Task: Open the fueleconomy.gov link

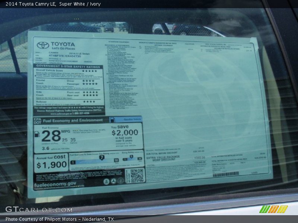Action: click(x=55, y=184)
